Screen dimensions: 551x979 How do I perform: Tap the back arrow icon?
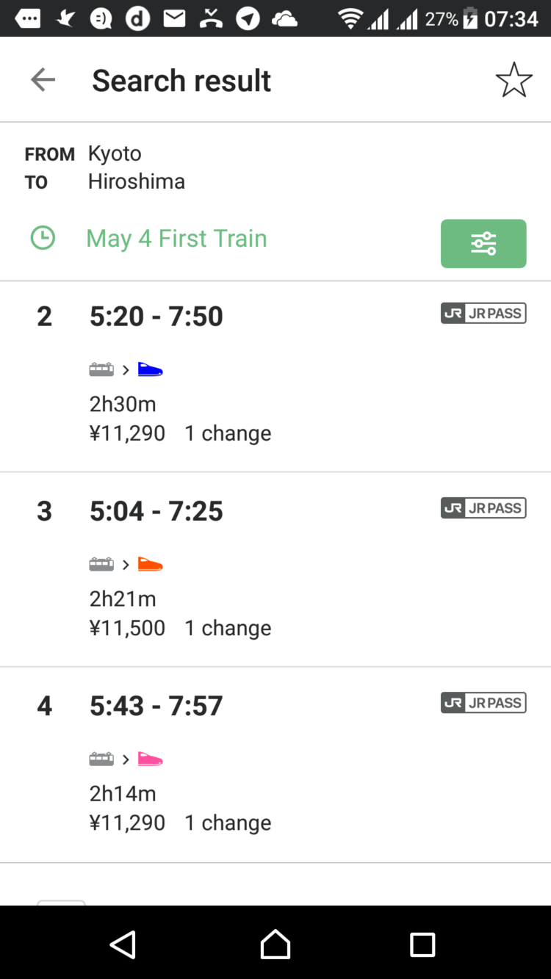43,80
